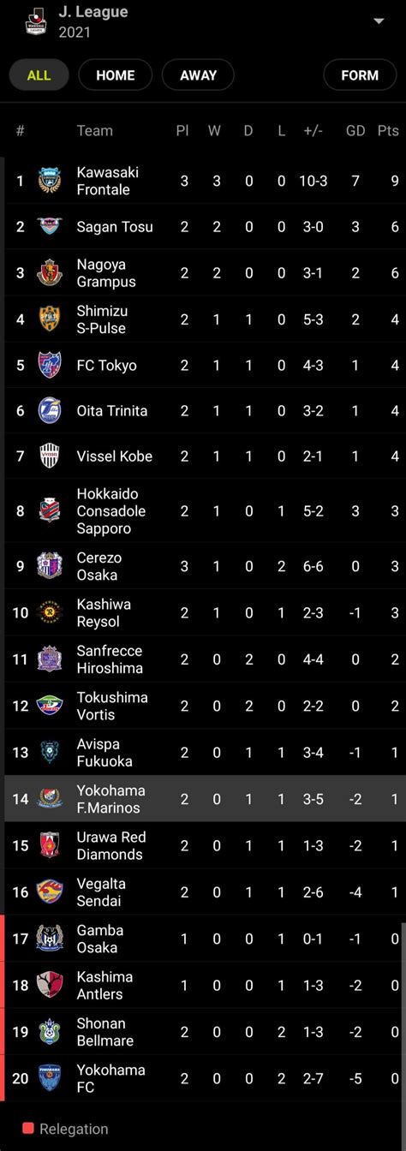The height and width of the screenshot is (1151, 406).
Task: Select the Sagan Tosu crest icon
Action: (x=50, y=226)
